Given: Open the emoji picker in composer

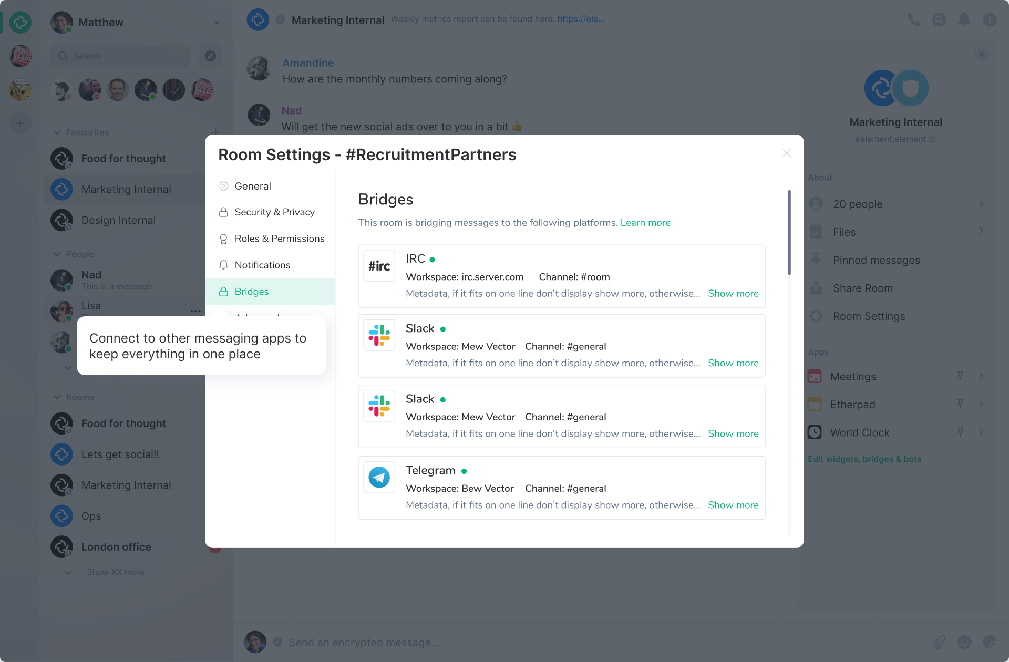Looking at the screenshot, I should coord(964,642).
